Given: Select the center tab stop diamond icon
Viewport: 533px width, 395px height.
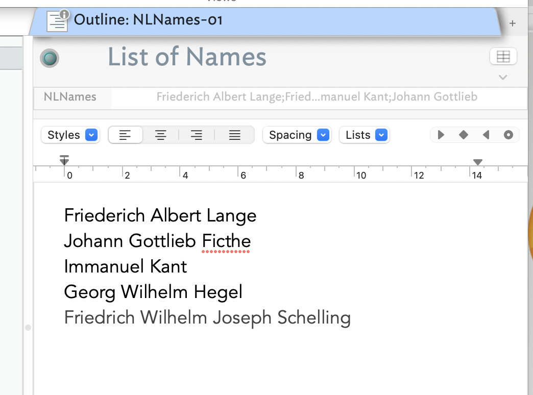Looking at the screenshot, I should tap(464, 135).
